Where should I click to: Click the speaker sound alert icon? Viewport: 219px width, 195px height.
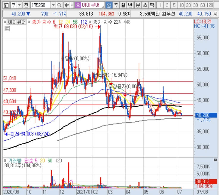[x=67, y=5]
